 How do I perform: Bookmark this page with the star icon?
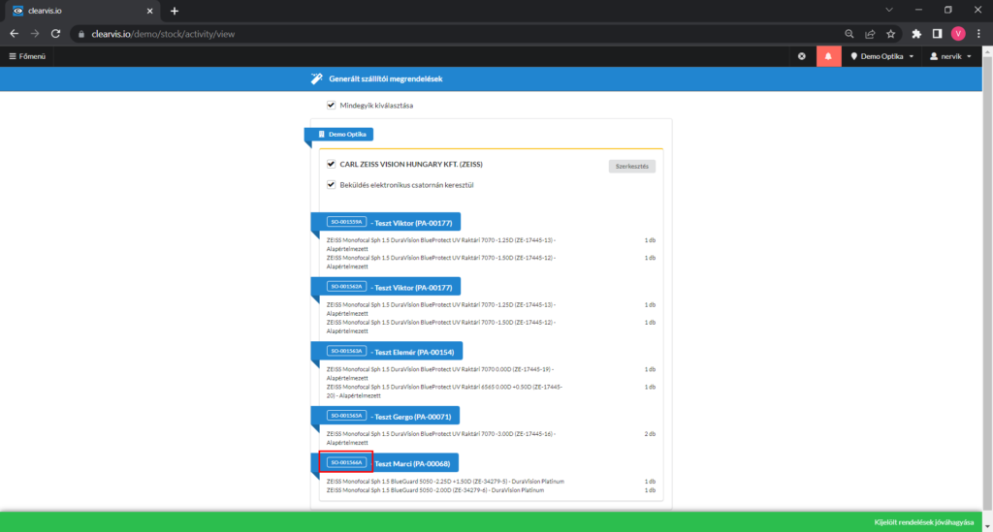coord(890,33)
